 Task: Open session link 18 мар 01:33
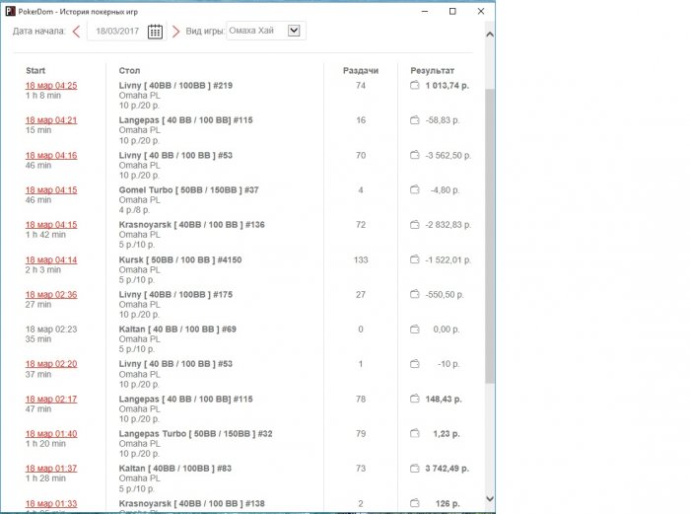51,503
